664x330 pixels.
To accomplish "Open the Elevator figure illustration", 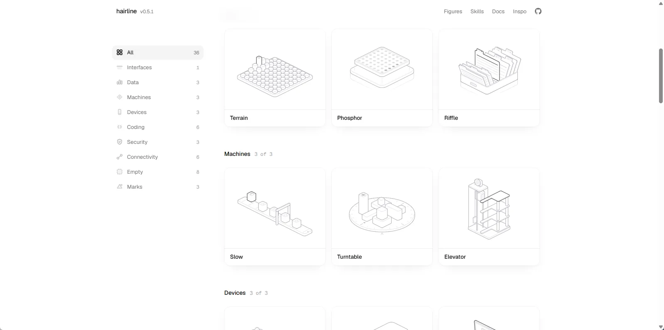I will [x=489, y=209].
